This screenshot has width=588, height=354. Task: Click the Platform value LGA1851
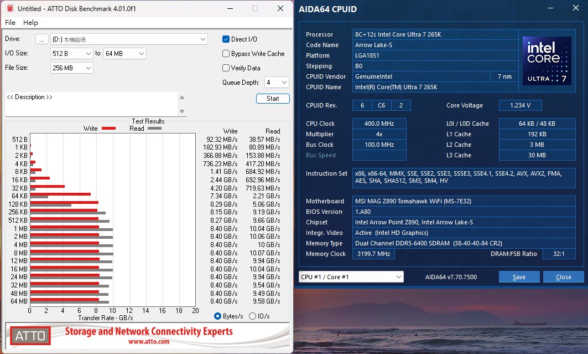click(x=435, y=55)
